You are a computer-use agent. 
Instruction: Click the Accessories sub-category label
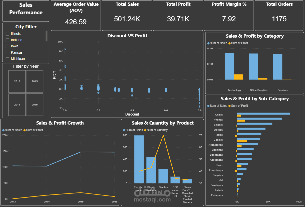[x=216, y=145]
